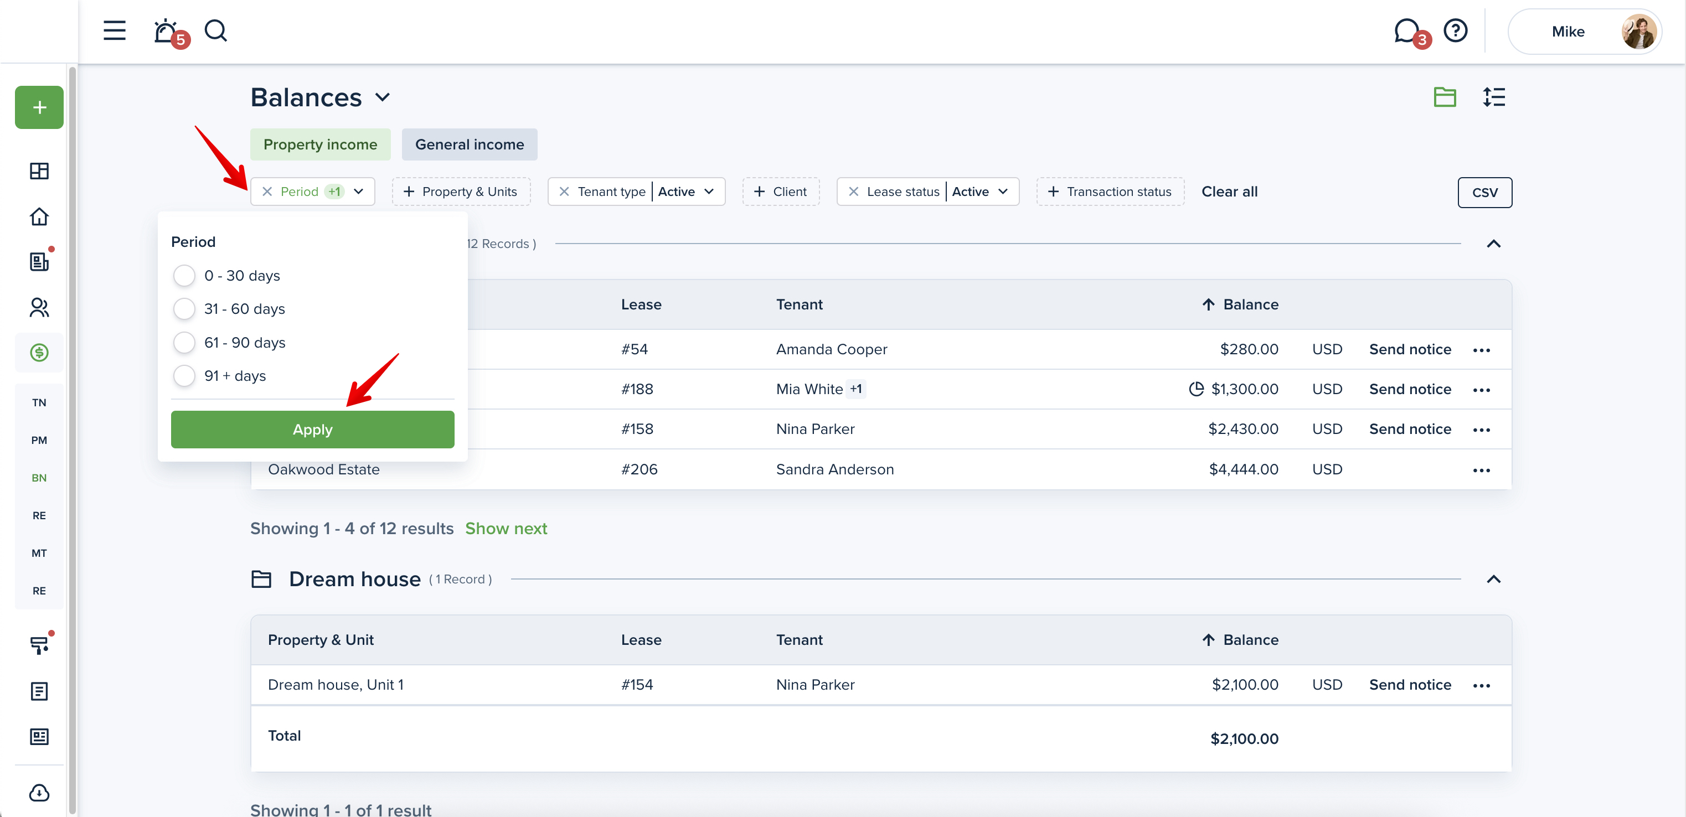Click the search magnifier icon
Screen dimensions: 1686x817
click(215, 31)
